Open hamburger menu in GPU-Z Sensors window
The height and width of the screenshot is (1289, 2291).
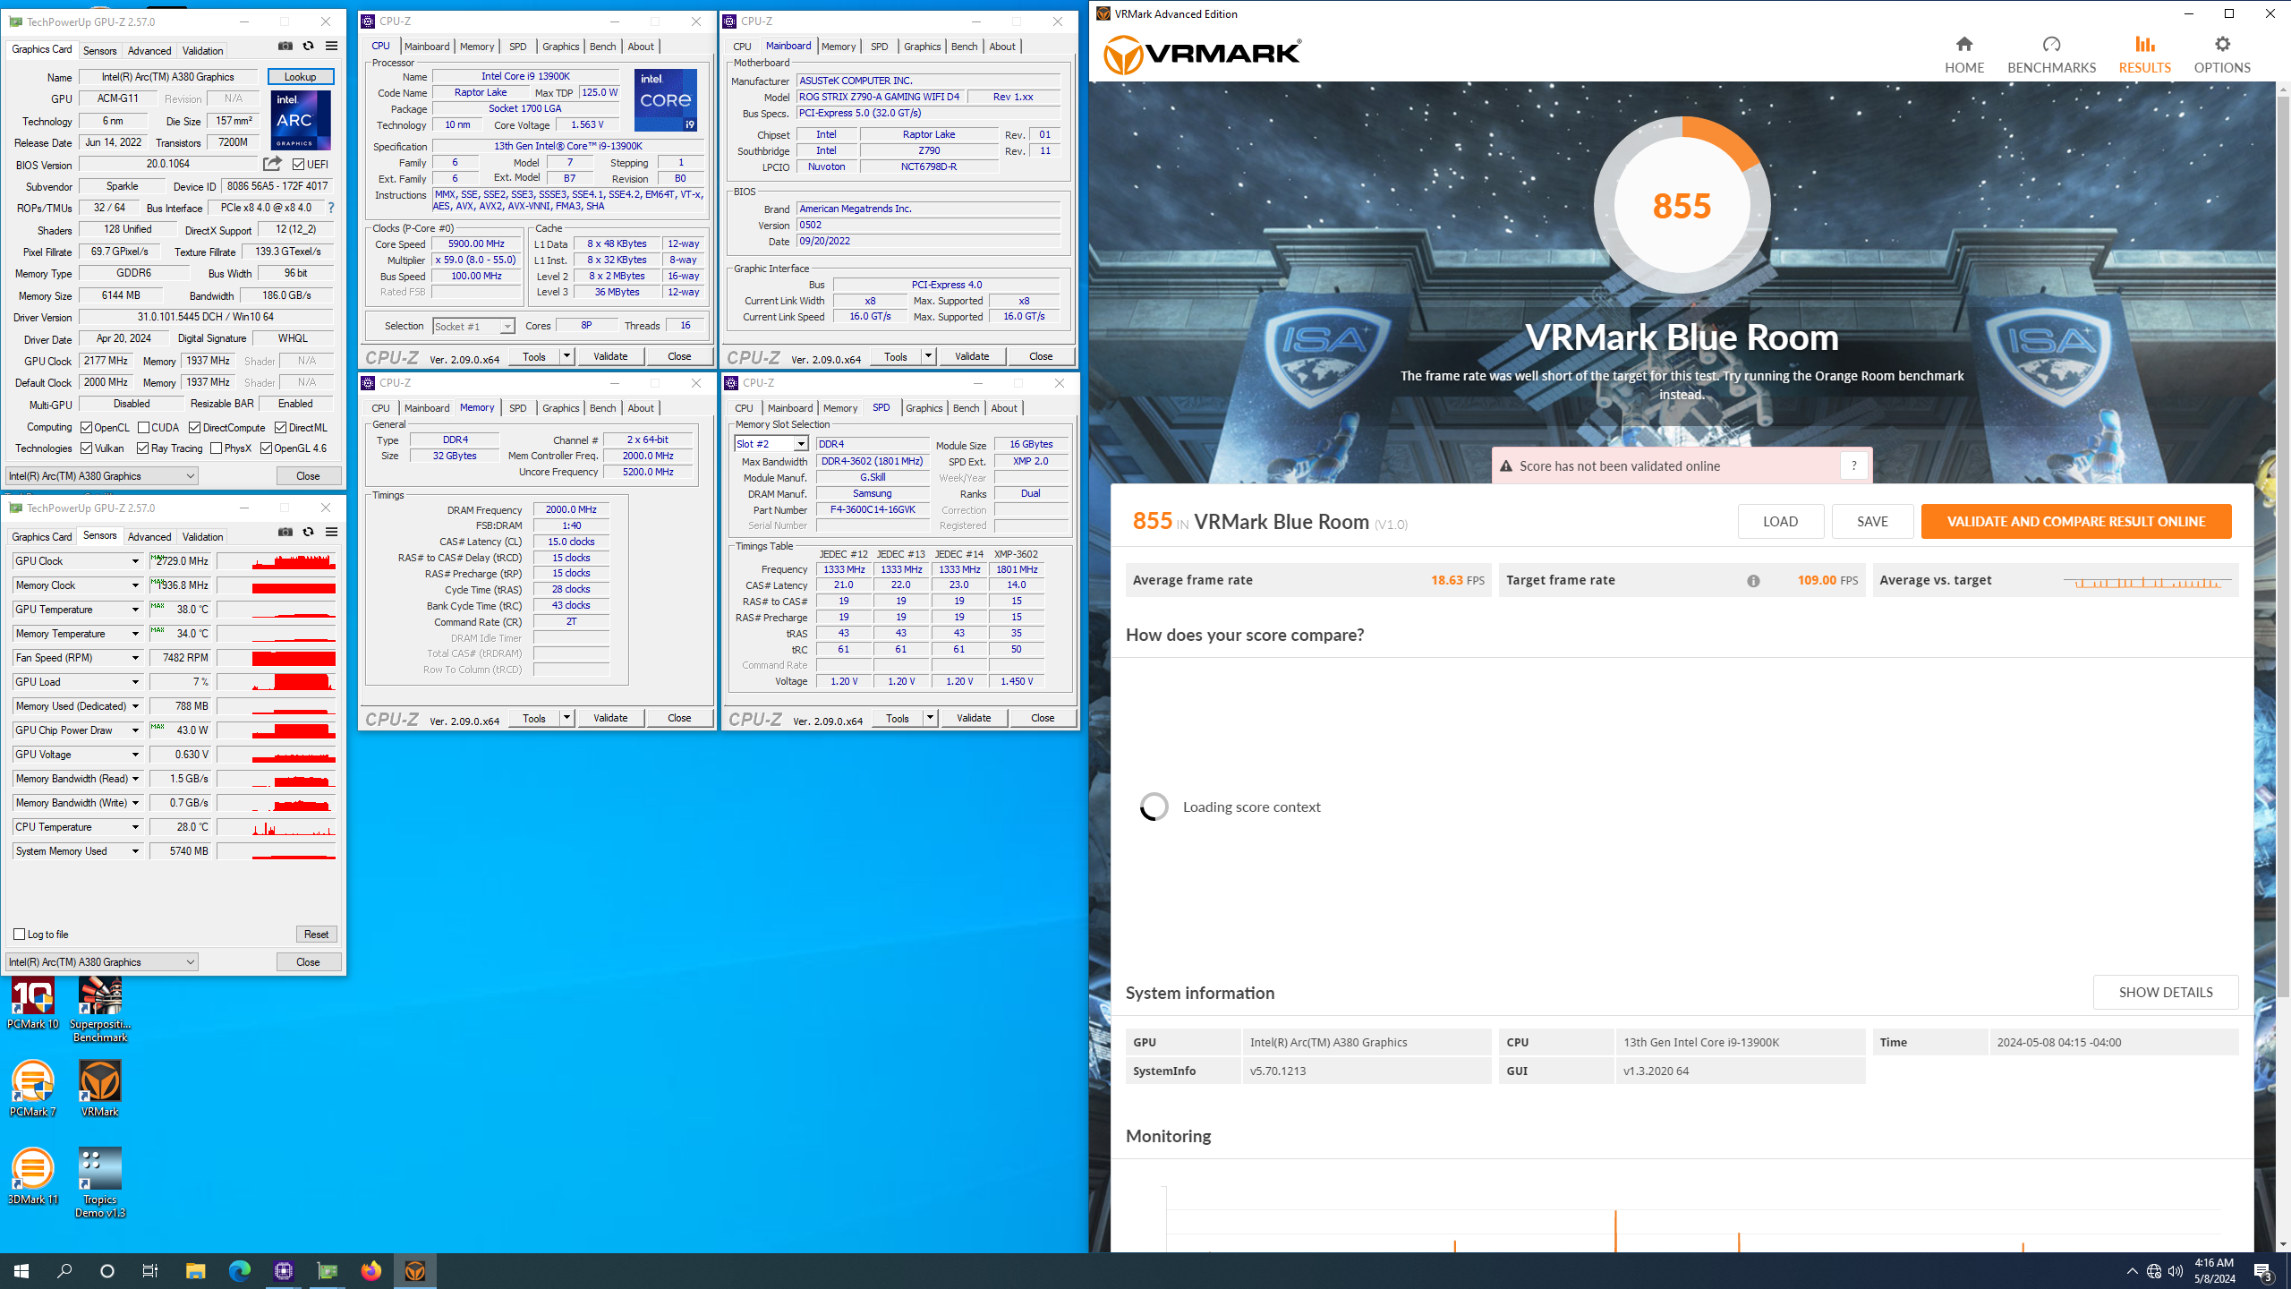click(332, 532)
